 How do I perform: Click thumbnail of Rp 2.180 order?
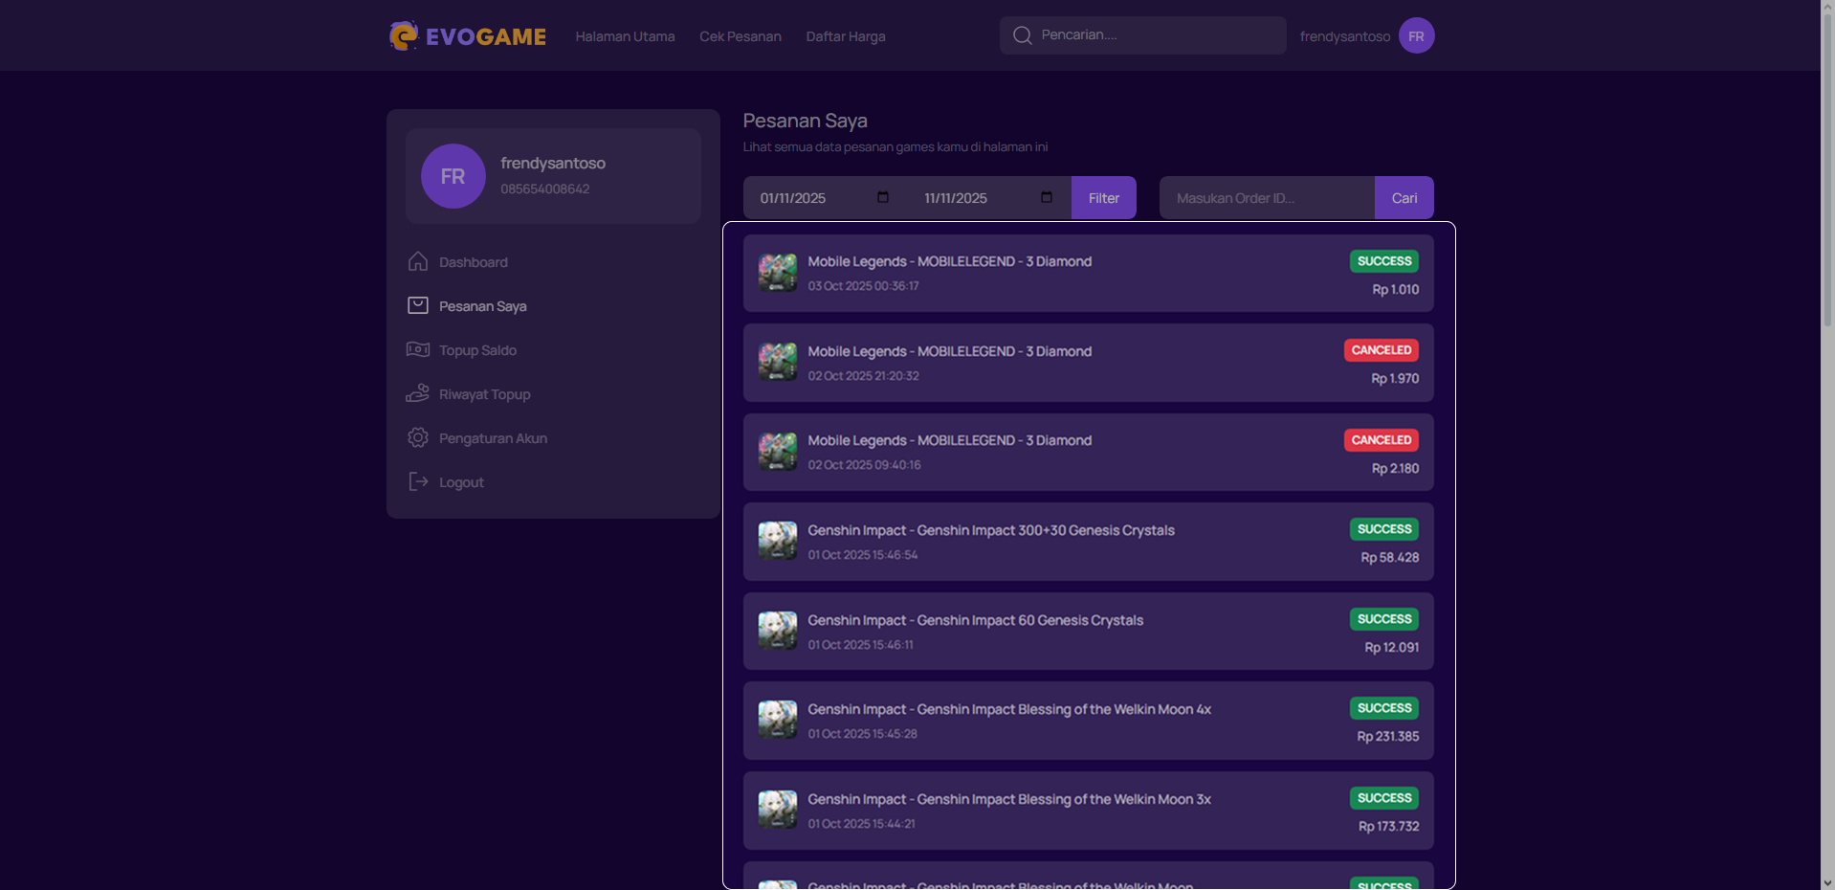point(777,452)
